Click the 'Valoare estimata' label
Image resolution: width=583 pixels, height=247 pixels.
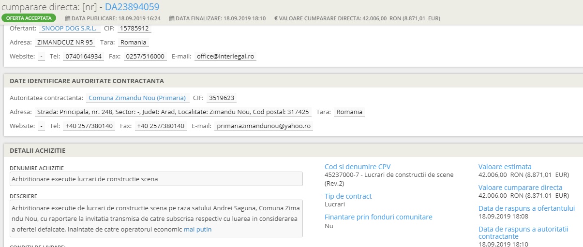(x=505, y=167)
